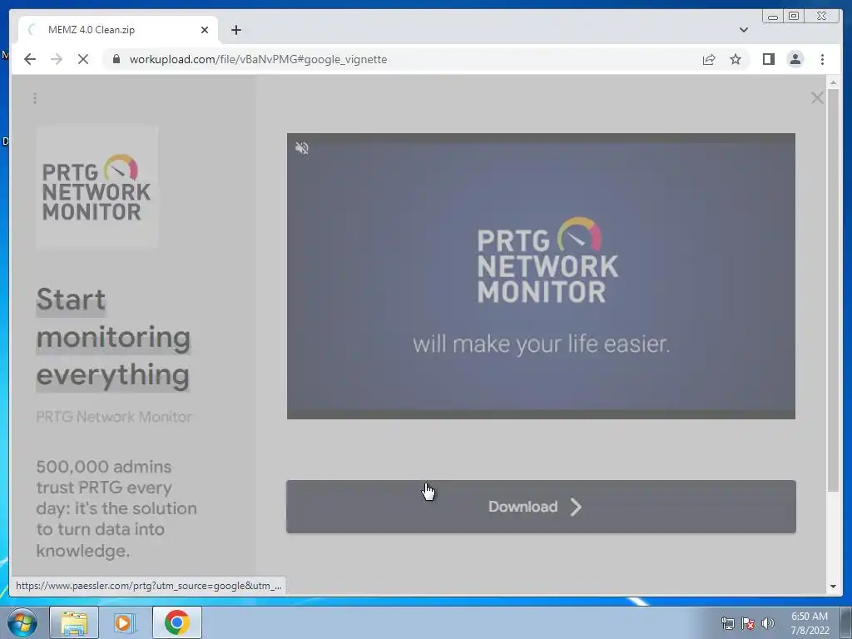Image resolution: width=852 pixels, height=639 pixels.
Task: Go back to the previous page
Action: [x=30, y=59]
